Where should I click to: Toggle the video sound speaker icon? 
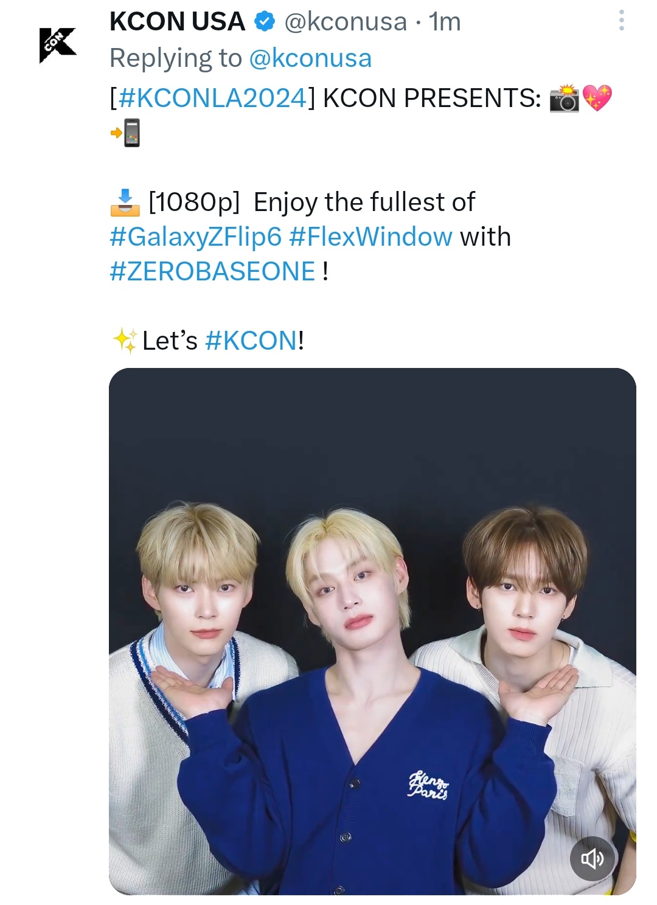pos(593,858)
